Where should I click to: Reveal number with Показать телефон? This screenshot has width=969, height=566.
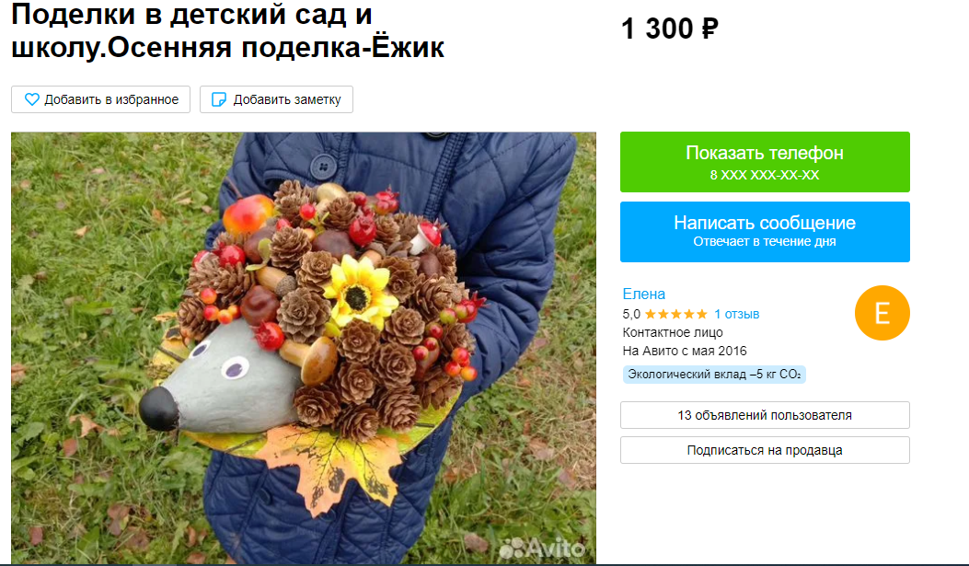[x=765, y=162]
